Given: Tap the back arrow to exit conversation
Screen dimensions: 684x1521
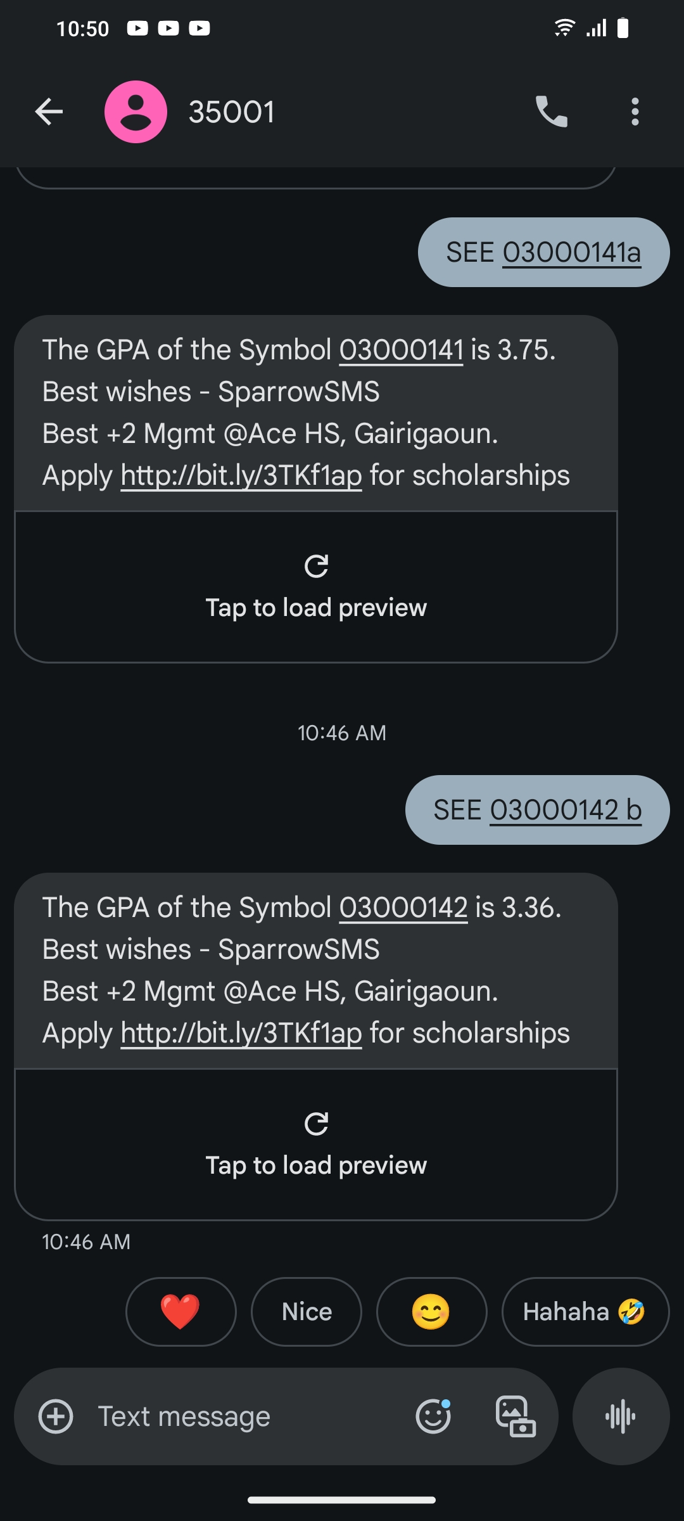Looking at the screenshot, I should pos(49,112).
